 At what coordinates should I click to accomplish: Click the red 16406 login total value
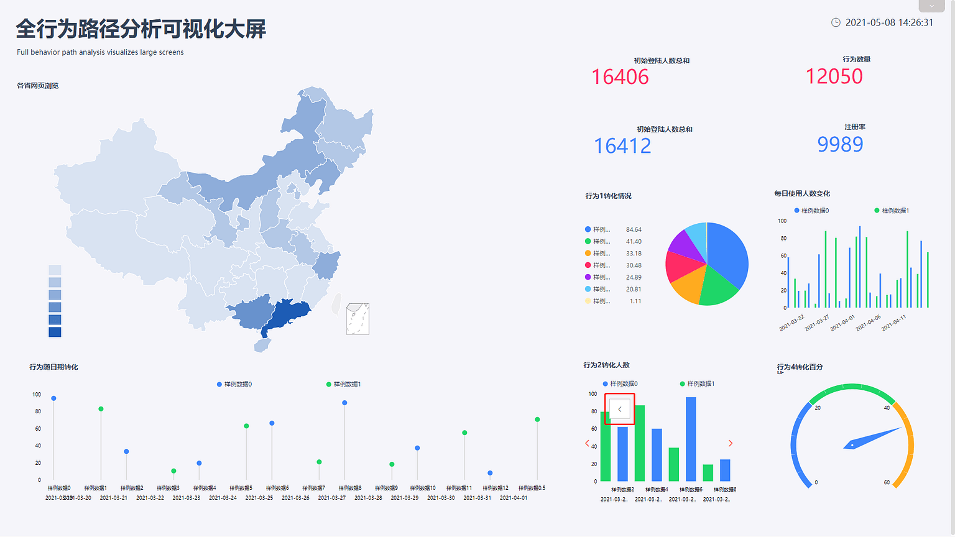tap(620, 77)
